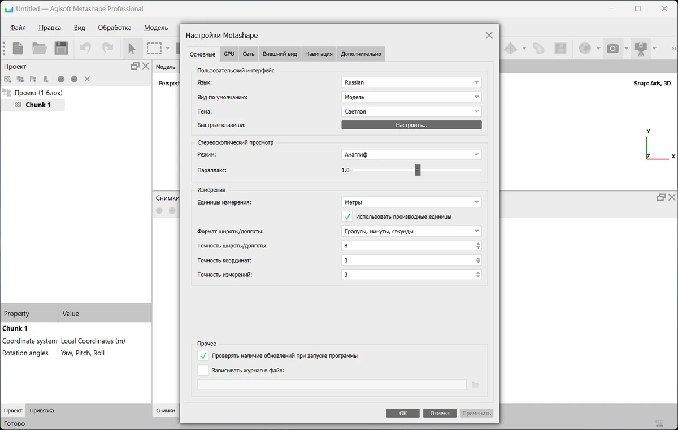Screen dimensions: 678x430
Task: Click the Coordinate system property row
Action: 76,341
